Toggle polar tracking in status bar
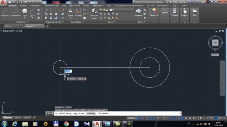 (158, 118)
